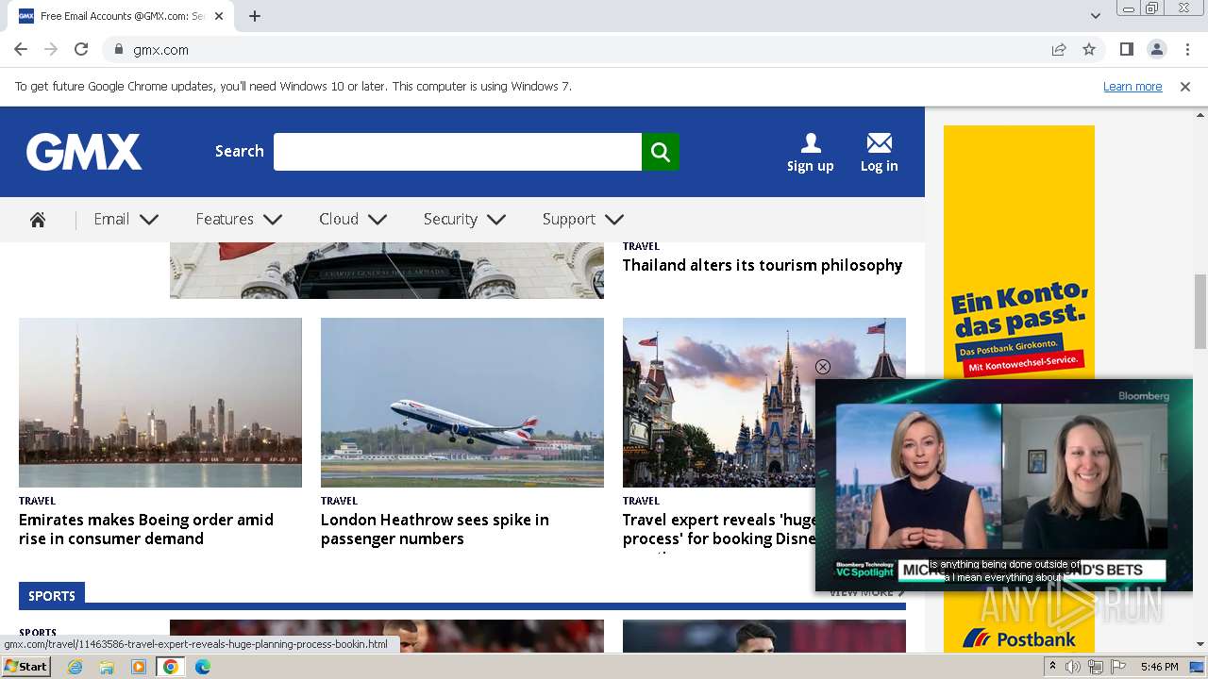Click into the GMX search field
This screenshot has width=1208, height=679.
point(458,152)
